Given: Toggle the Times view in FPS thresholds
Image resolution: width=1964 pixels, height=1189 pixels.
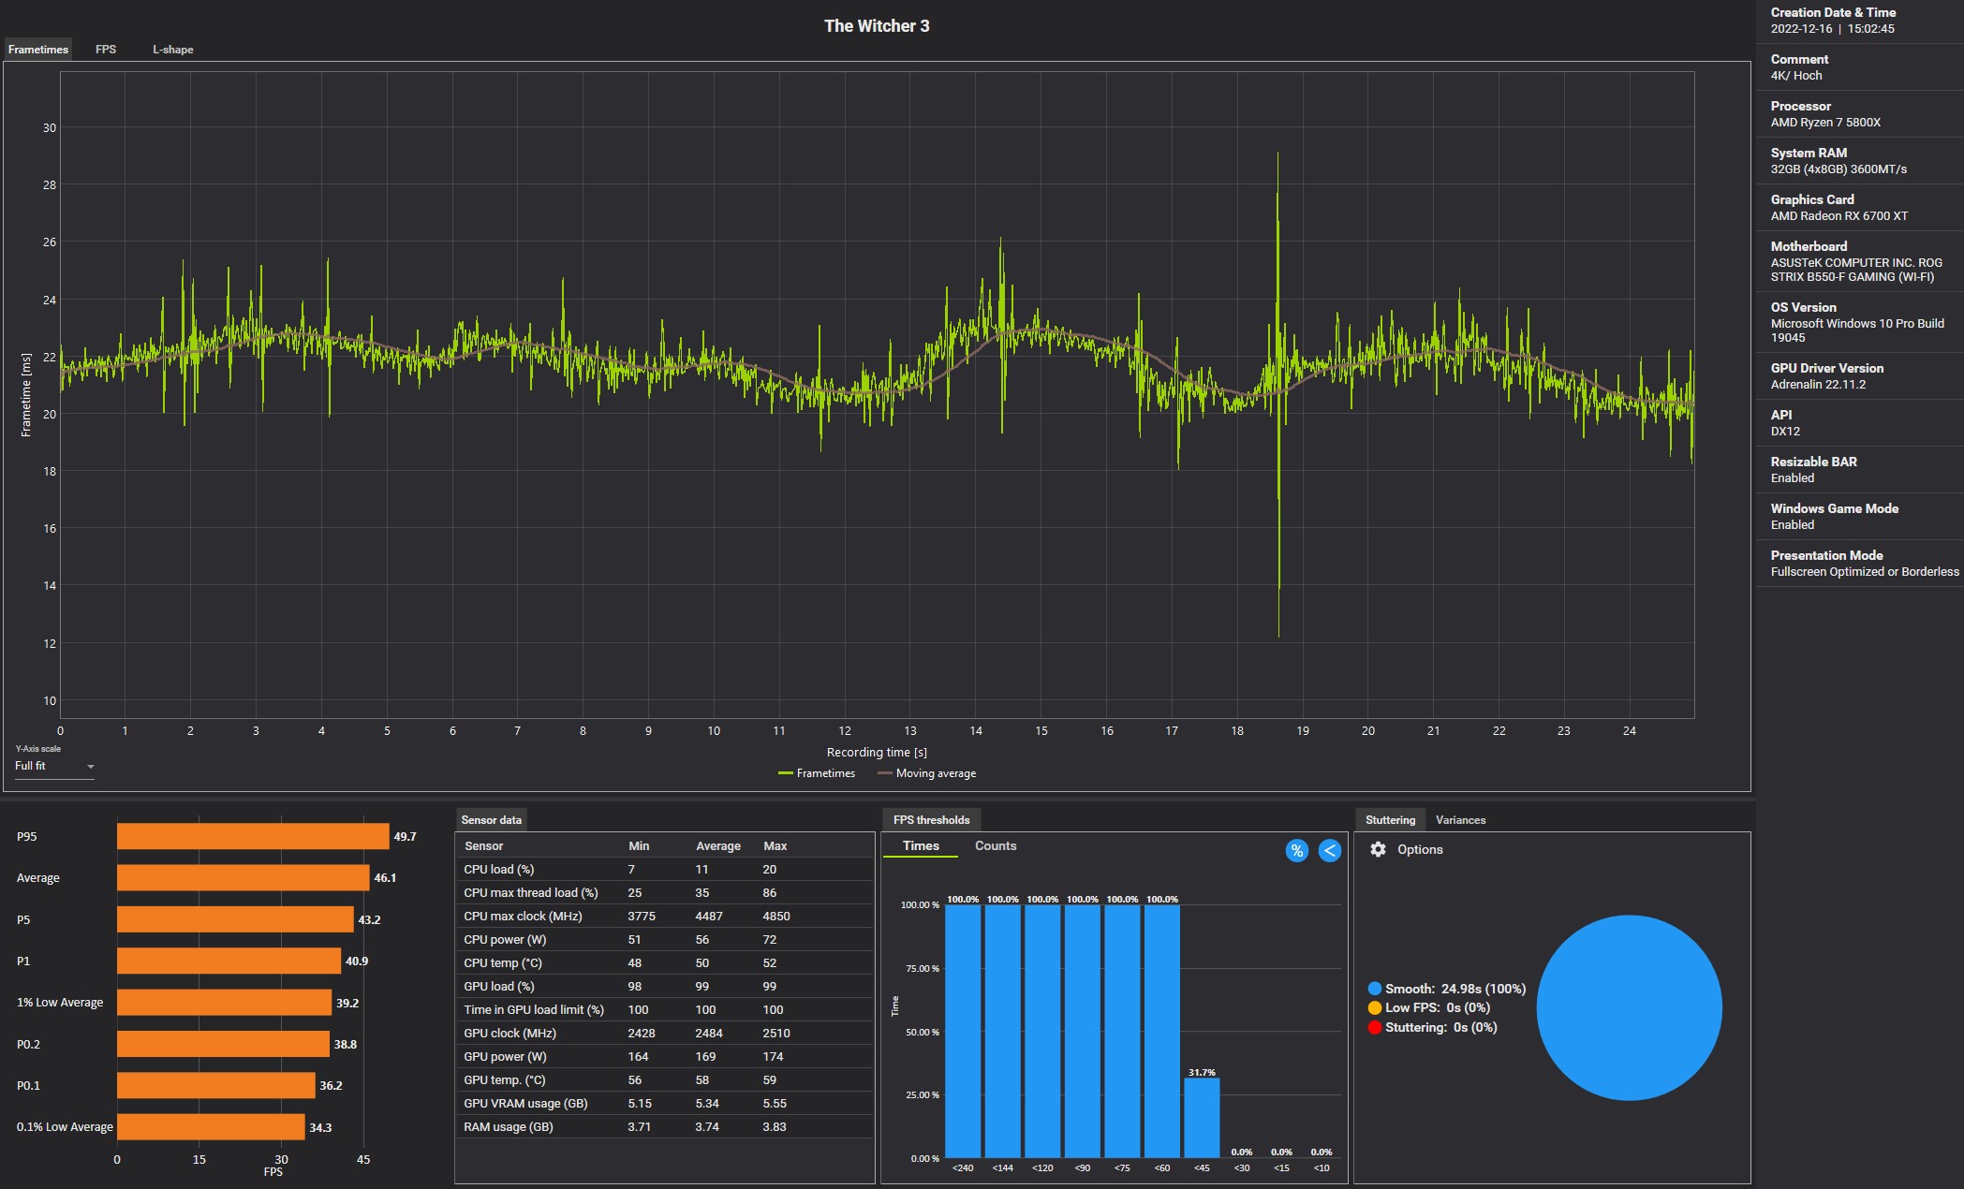Looking at the screenshot, I should [x=919, y=844].
